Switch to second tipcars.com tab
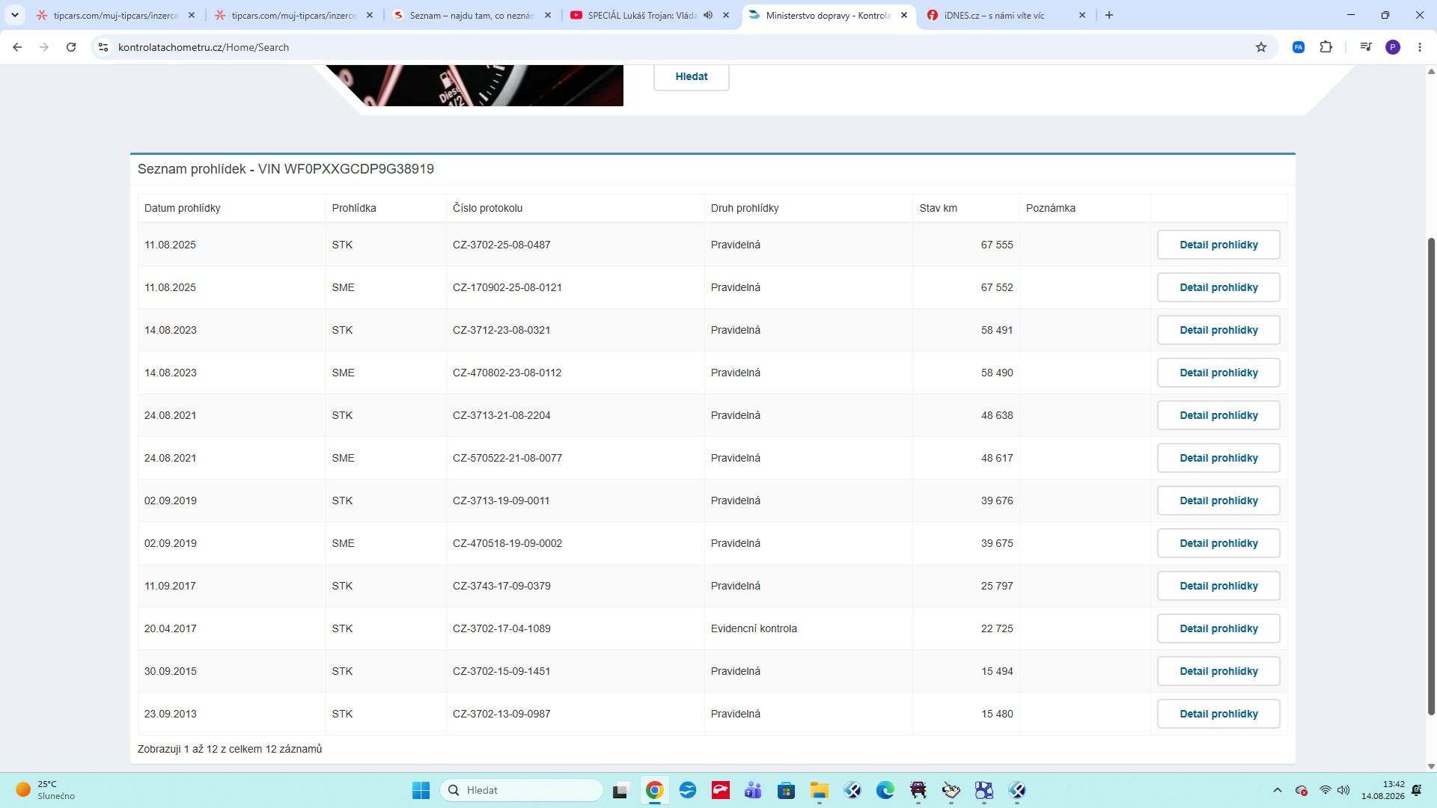1437x808 pixels. click(x=293, y=15)
